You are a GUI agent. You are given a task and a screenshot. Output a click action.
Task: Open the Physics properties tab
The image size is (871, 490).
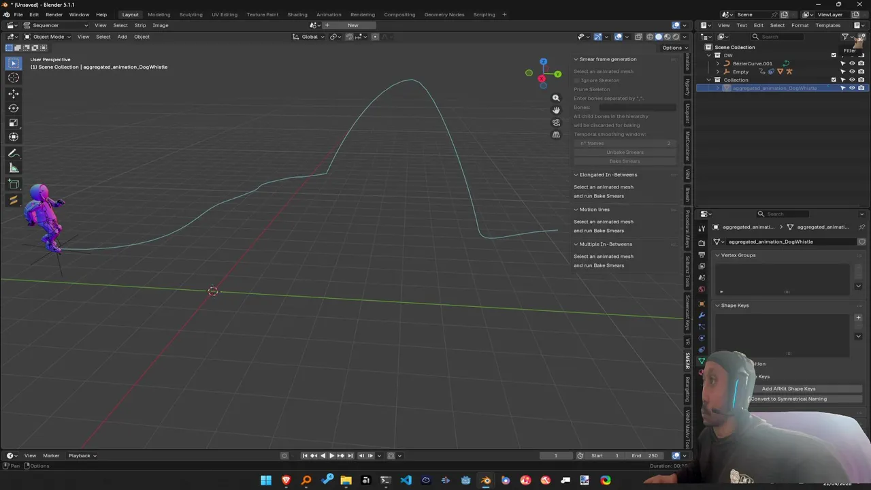point(702,338)
